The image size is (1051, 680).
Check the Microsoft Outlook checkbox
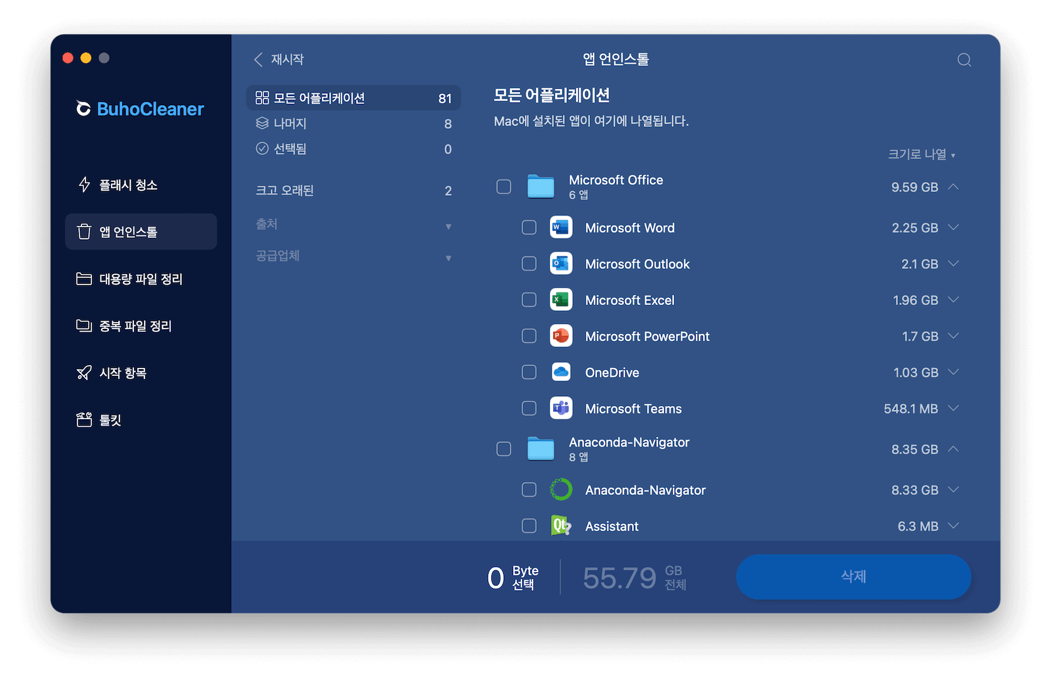(x=529, y=263)
